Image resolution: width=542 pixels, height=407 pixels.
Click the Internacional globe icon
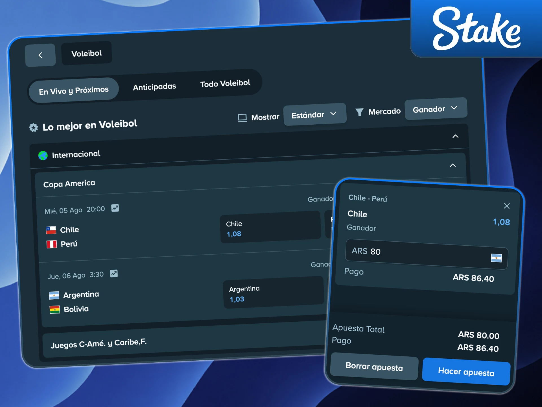click(43, 155)
